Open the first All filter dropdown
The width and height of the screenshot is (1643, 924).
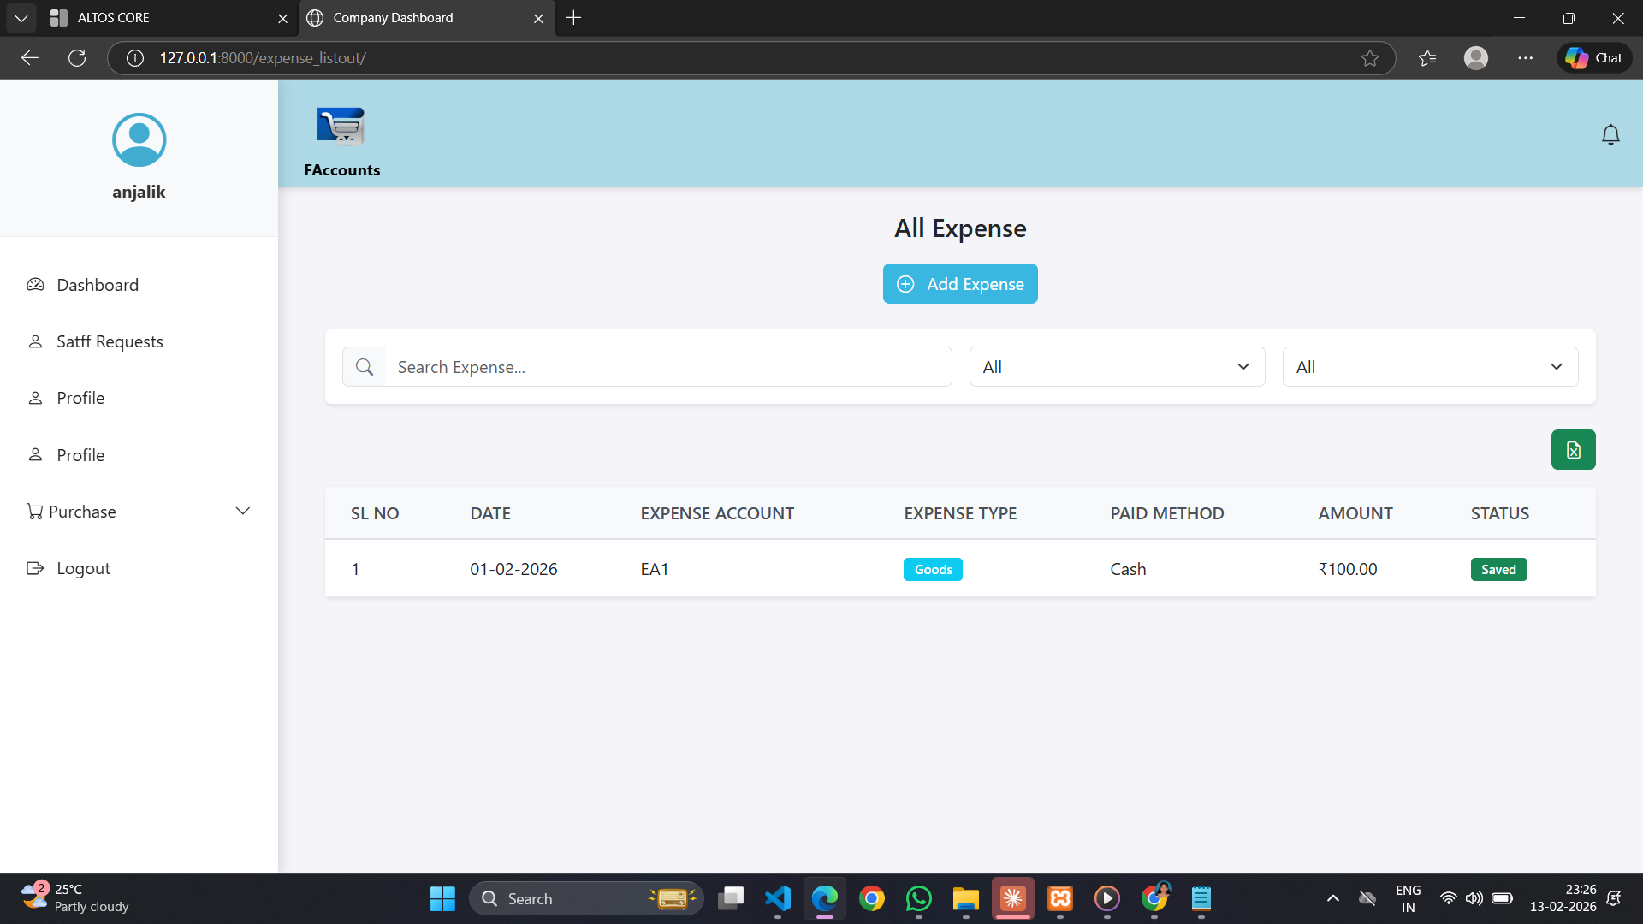pos(1116,367)
